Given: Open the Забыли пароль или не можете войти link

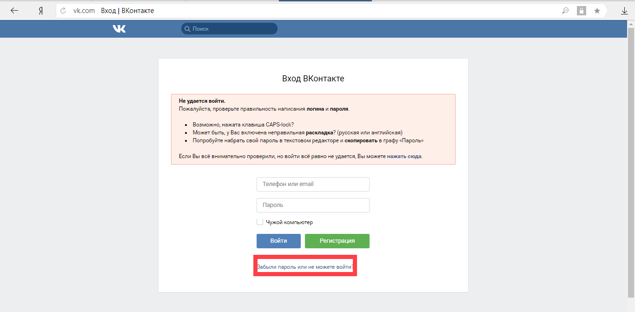Looking at the screenshot, I should (x=305, y=267).
